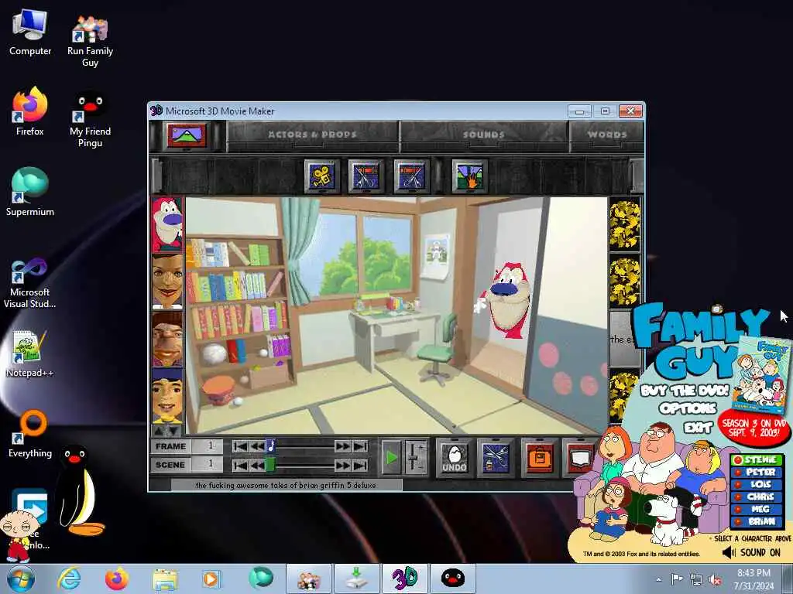Image resolution: width=793 pixels, height=594 pixels.
Task: Click the top gold prop thumbnail on the right
Action: pos(625,225)
